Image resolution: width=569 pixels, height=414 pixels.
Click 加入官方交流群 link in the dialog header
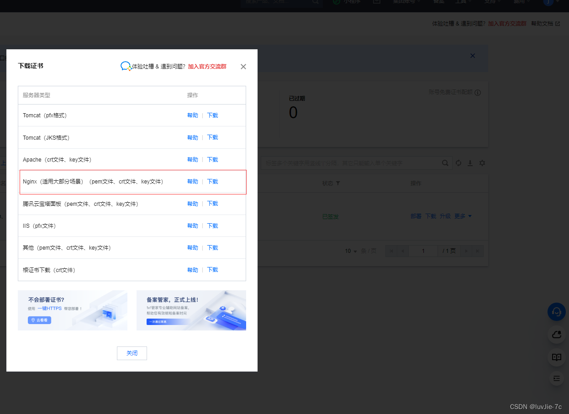[207, 67]
